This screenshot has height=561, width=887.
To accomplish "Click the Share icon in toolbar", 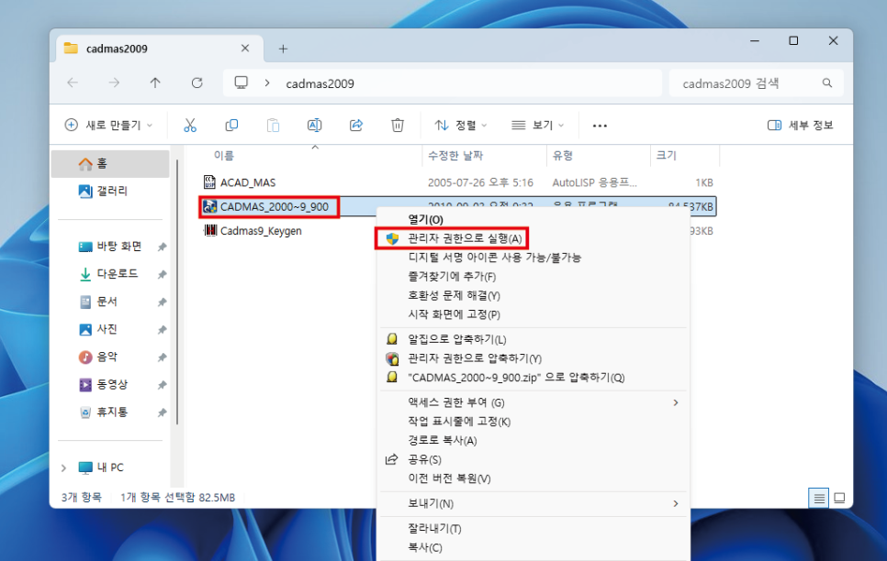I will coord(356,126).
